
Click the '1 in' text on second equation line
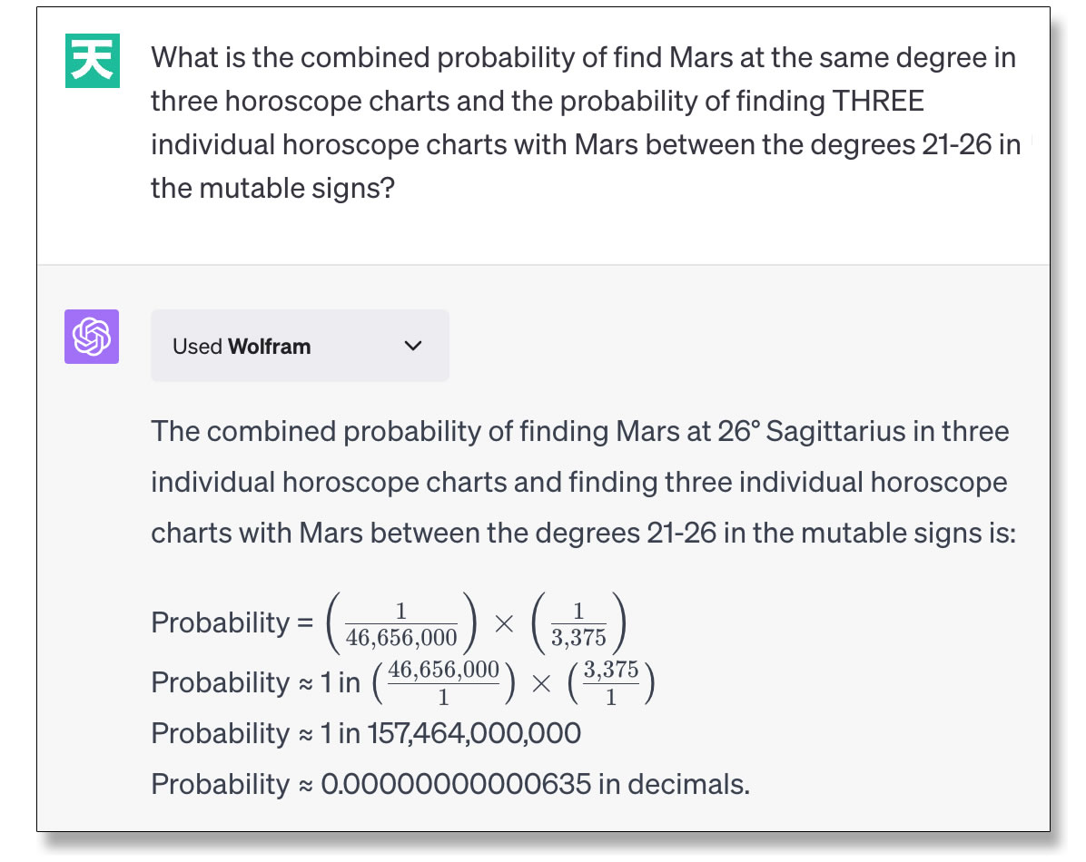pyautogui.click(x=341, y=682)
